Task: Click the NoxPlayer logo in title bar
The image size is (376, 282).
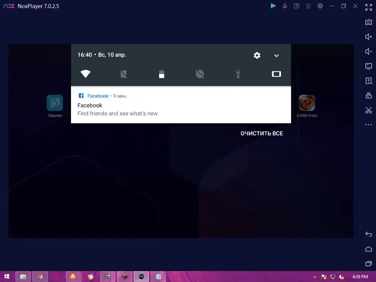Action: click(x=9, y=6)
